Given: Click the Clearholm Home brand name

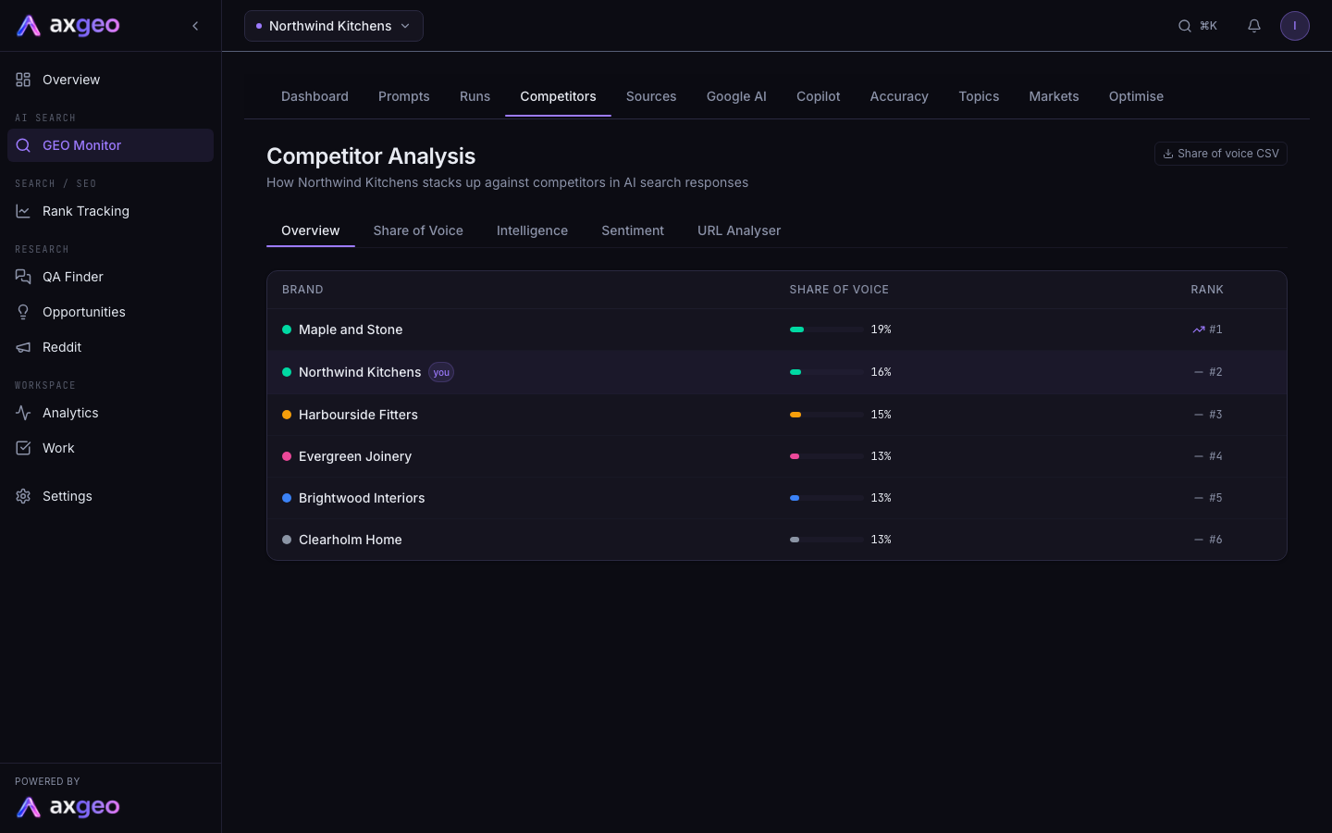Looking at the screenshot, I should tap(351, 540).
